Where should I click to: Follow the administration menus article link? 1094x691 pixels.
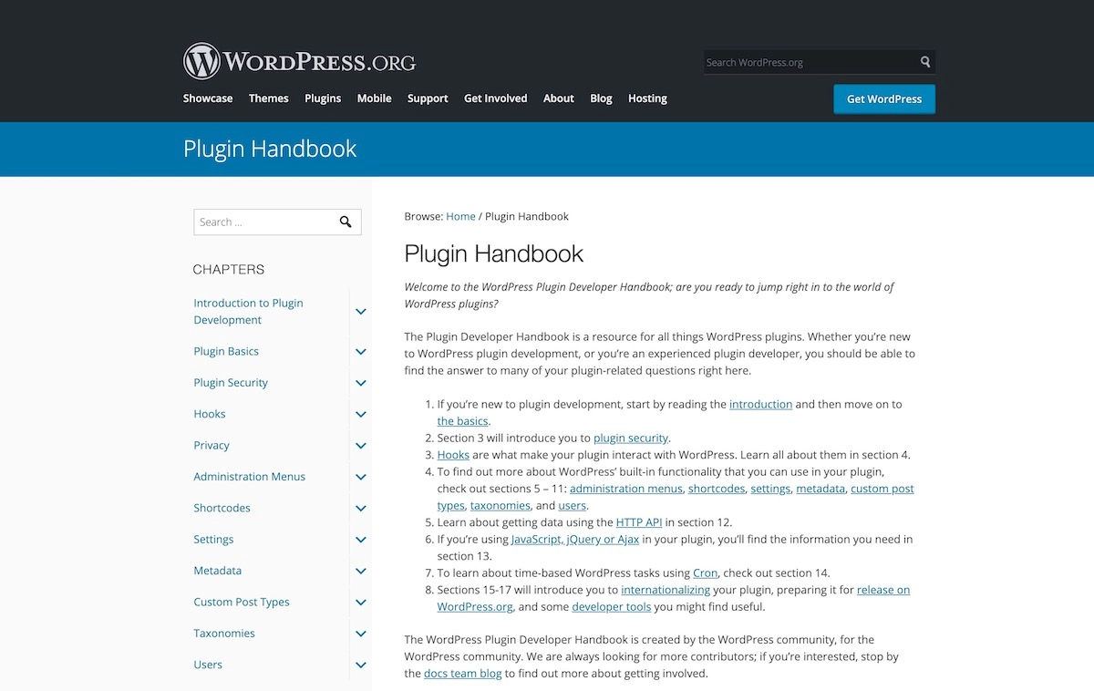click(626, 489)
